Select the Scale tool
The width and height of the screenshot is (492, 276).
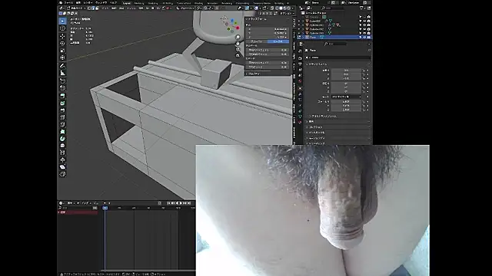tap(62, 51)
